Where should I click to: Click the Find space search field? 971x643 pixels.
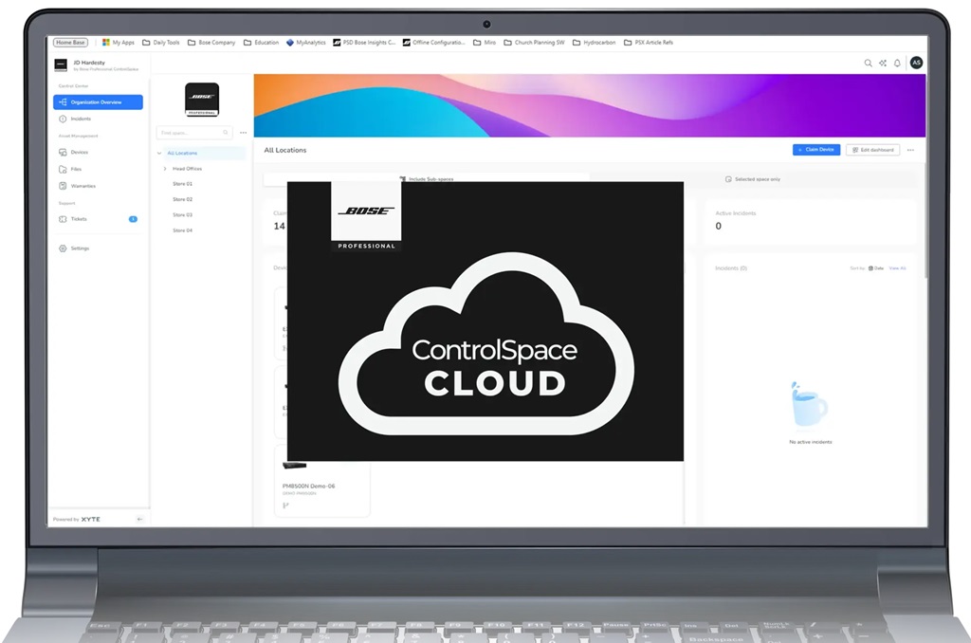193,133
